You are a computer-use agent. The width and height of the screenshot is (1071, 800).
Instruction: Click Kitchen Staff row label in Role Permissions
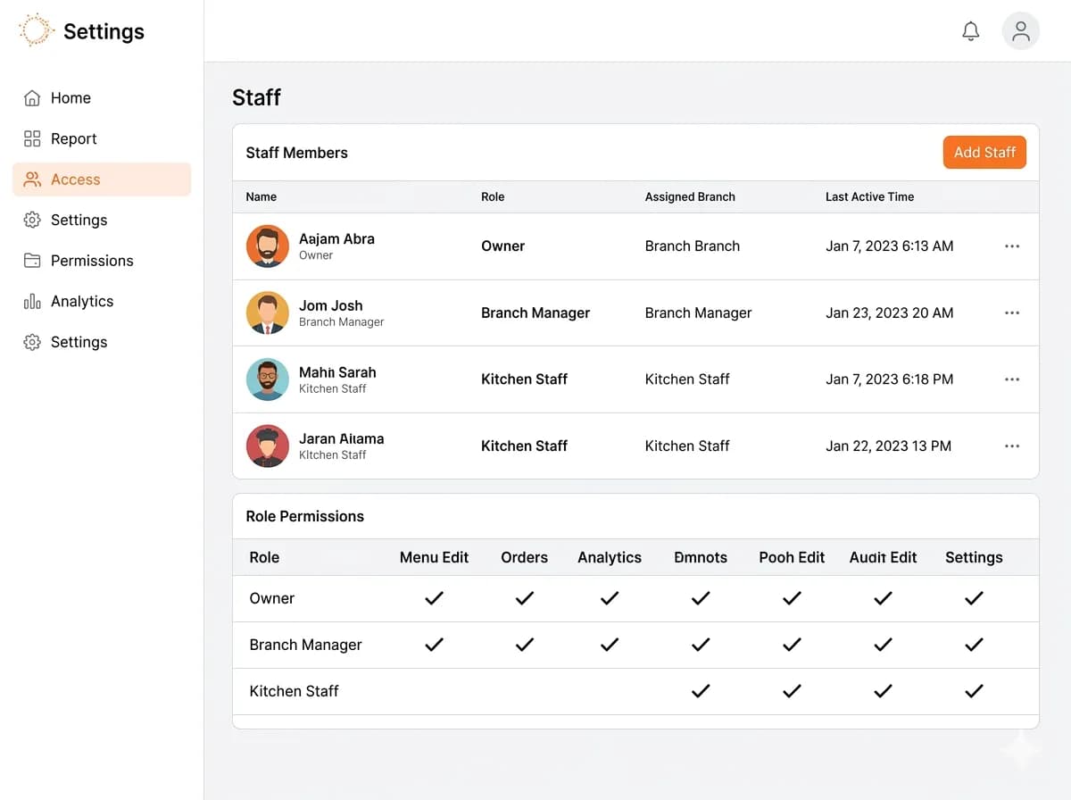pos(295,691)
